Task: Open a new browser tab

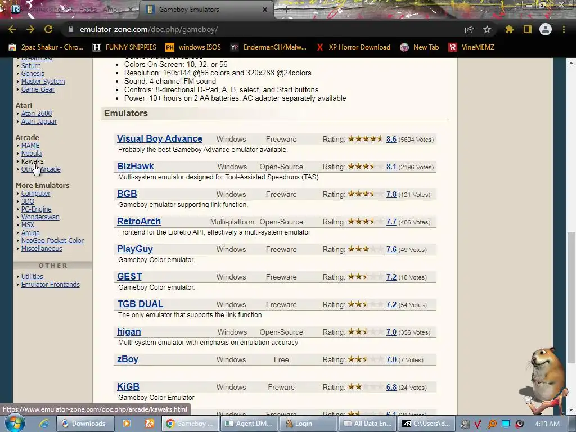Action: pos(286,10)
